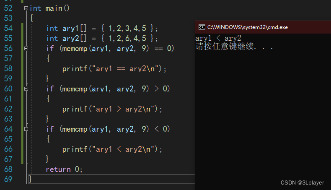The image size is (331, 190).
Task: Click line number 66 in the gutter
Action: (x=8, y=149)
